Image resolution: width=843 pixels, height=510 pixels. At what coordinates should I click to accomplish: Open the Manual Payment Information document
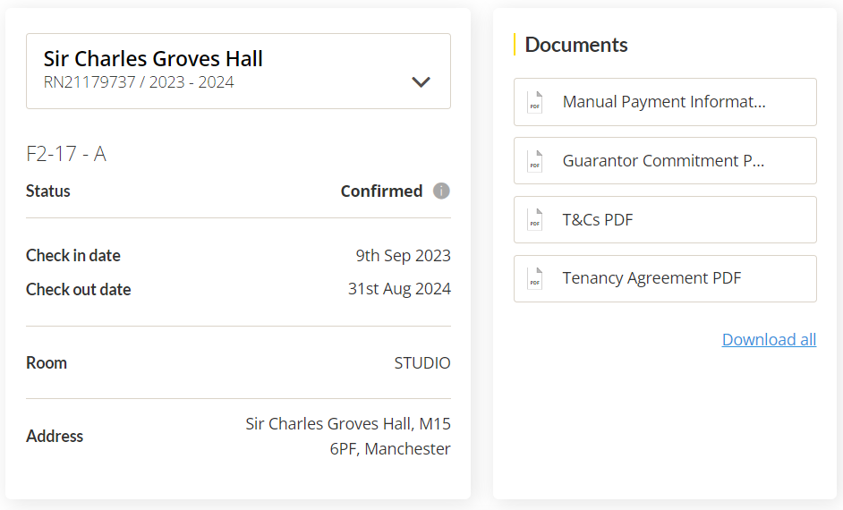665,102
